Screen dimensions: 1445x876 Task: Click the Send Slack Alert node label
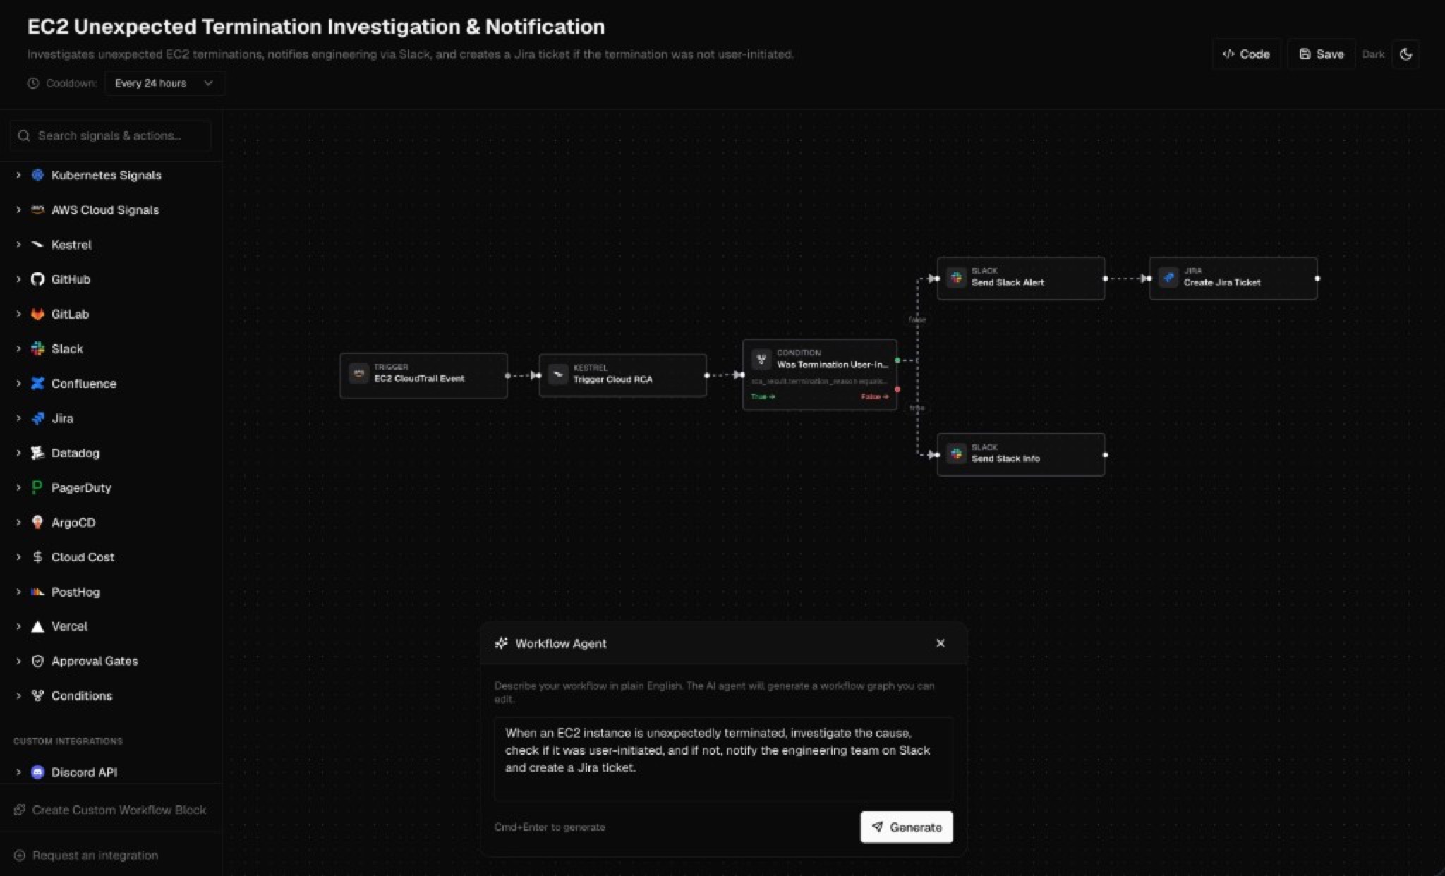[1008, 282]
